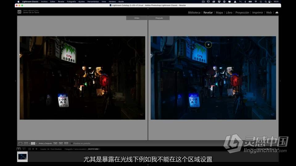Activate Reference view icon in toolbar
Image resolution: width=296 pixels, height=166 pixels.
(x=26, y=144)
